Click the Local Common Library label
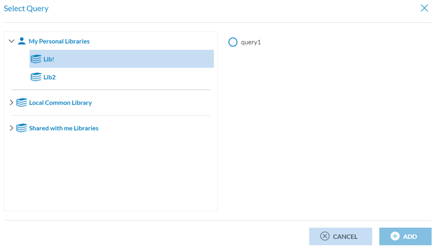Image resolution: width=436 pixels, height=248 pixels. [61, 102]
